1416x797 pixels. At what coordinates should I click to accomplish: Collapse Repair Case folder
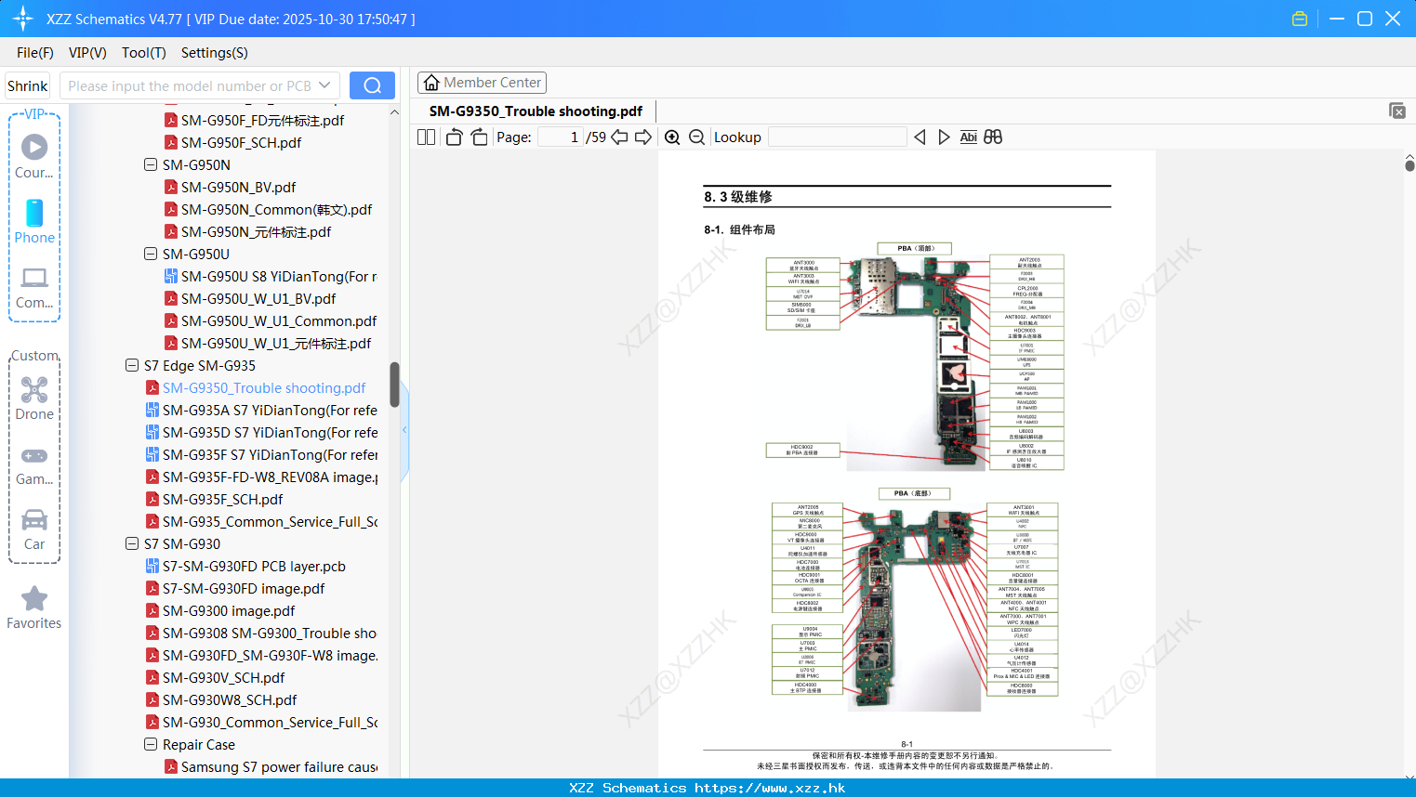151,744
